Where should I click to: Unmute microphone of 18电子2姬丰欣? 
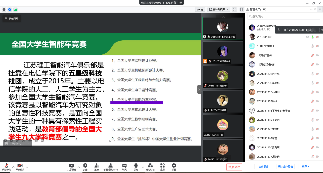(x=312, y=46)
